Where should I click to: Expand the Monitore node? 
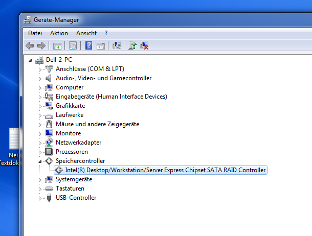40,134
